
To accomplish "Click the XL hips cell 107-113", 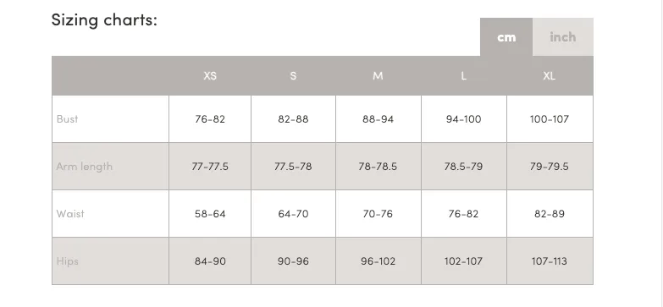I will 550,261.
